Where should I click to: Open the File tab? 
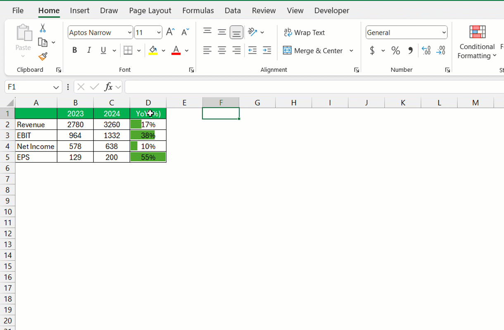(x=18, y=11)
